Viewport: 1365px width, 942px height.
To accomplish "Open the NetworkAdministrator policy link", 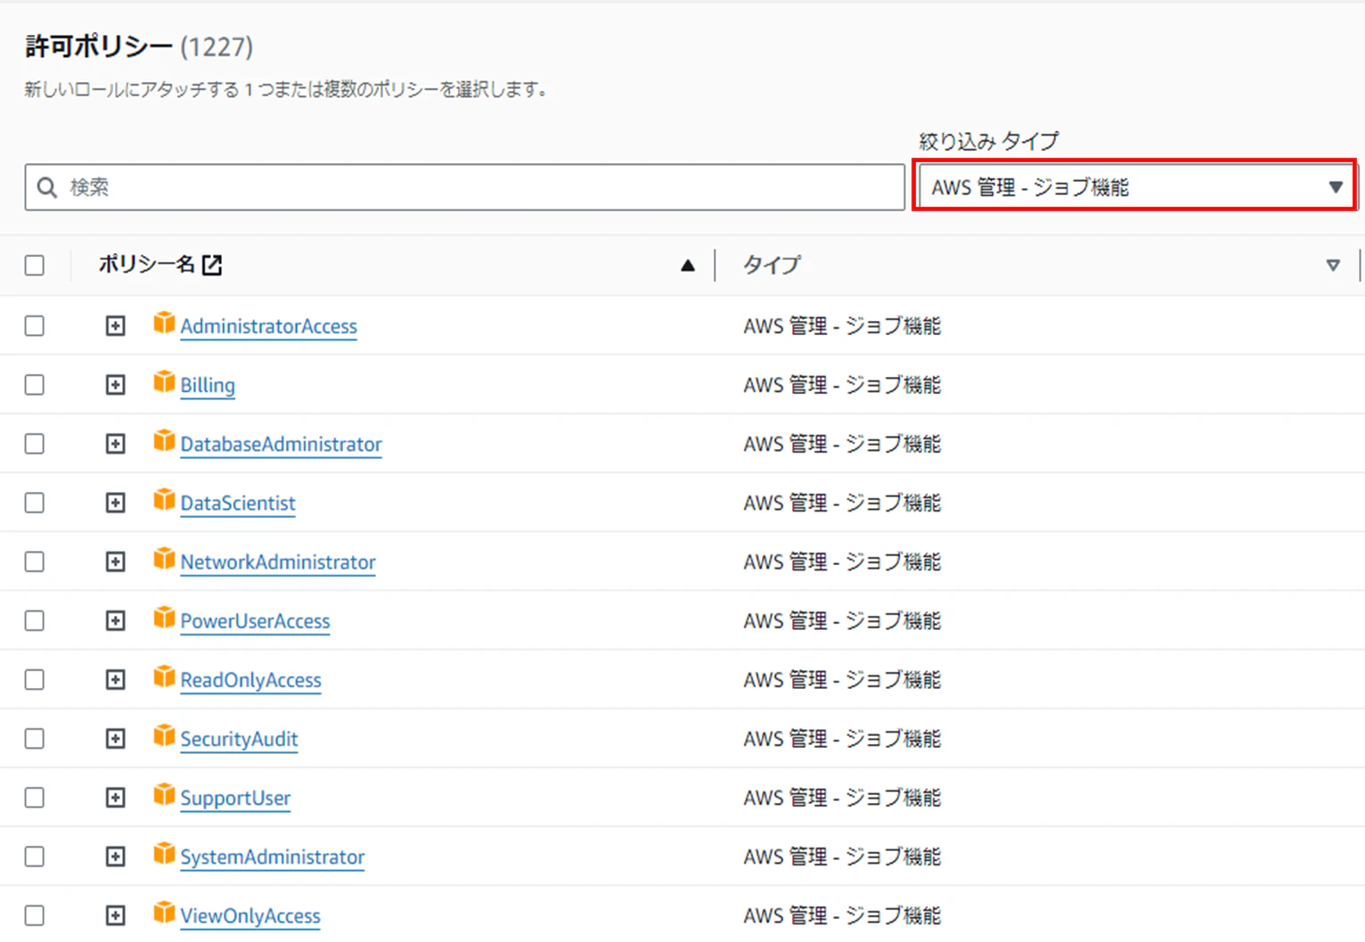I will pos(278,561).
